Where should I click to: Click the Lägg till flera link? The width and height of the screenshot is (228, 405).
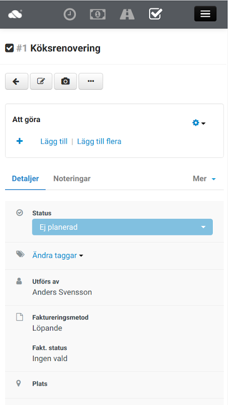pyautogui.click(x=99, y=141)
